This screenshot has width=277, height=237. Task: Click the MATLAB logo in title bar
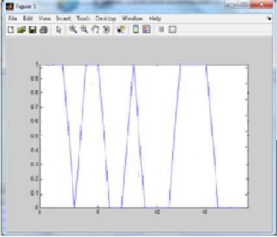pos(10,7)
